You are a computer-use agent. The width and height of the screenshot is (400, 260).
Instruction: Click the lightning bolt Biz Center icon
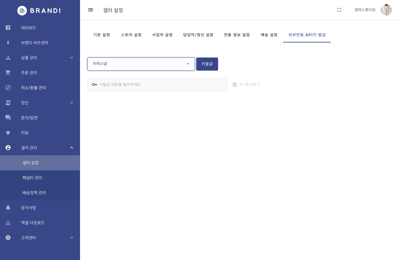tap(8, 42)
